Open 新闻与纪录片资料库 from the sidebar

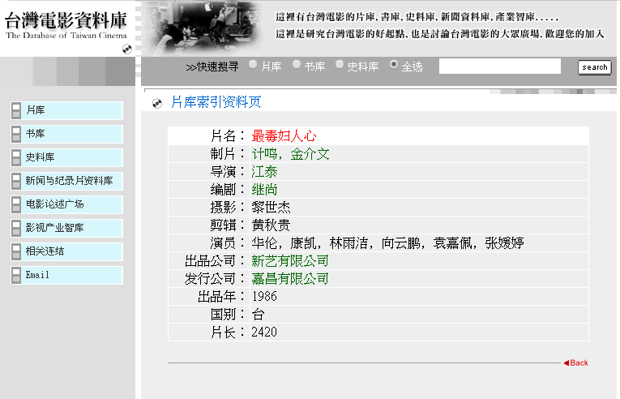pyautogui.click(x=69, y=181)
